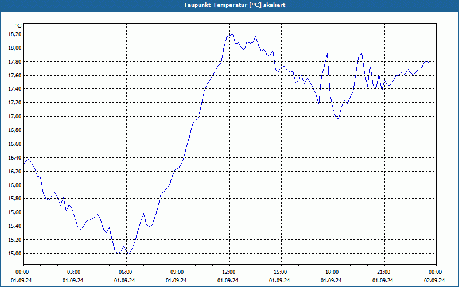Select the 15,80 y-axis label
459x287 pixels.
15,199
